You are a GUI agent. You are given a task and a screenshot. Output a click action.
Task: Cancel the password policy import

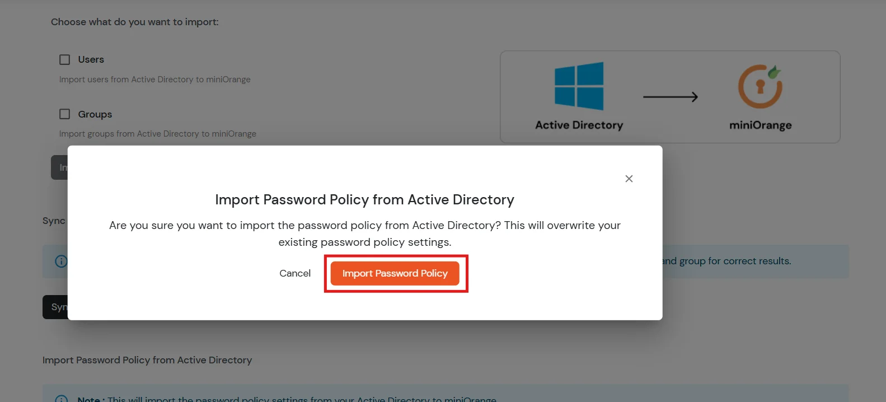(x=295, y=273)
